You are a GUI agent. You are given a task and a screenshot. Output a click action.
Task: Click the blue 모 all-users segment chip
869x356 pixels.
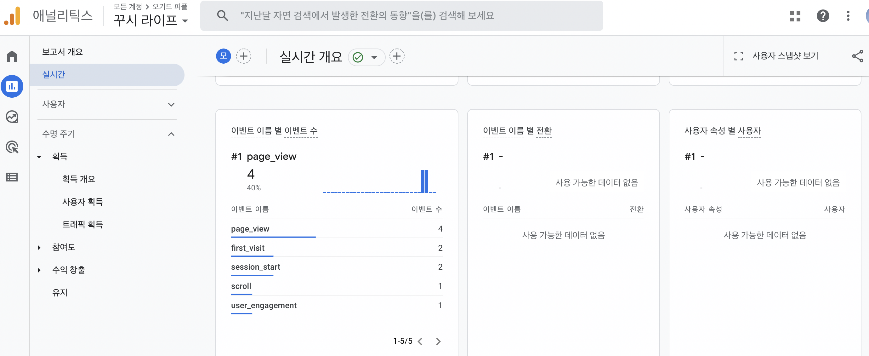223,56
